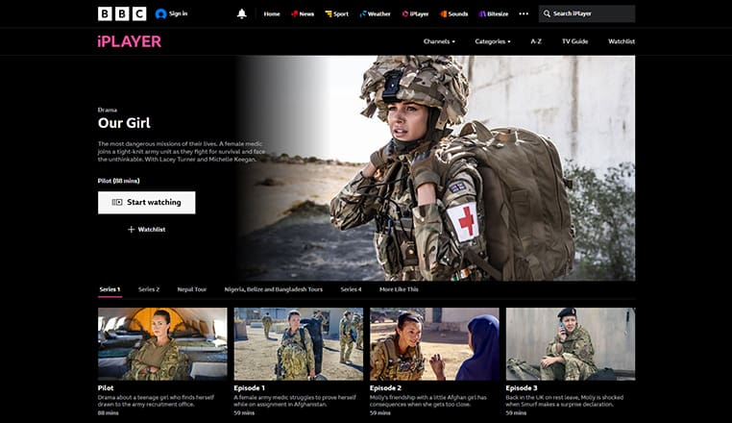Open the News link text
732x423 pixels.
[x=306, y=13]
